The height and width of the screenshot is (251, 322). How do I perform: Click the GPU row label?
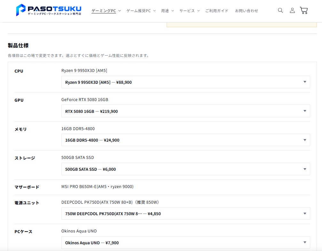(x=19, y=100)
